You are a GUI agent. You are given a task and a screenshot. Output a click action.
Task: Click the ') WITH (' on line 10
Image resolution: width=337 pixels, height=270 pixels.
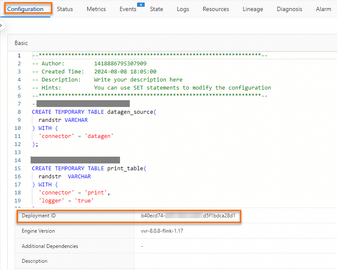coord(45,128)
